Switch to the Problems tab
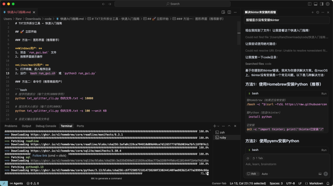Image resolution: width=333 pixels, height=186 pixels. 11,126
